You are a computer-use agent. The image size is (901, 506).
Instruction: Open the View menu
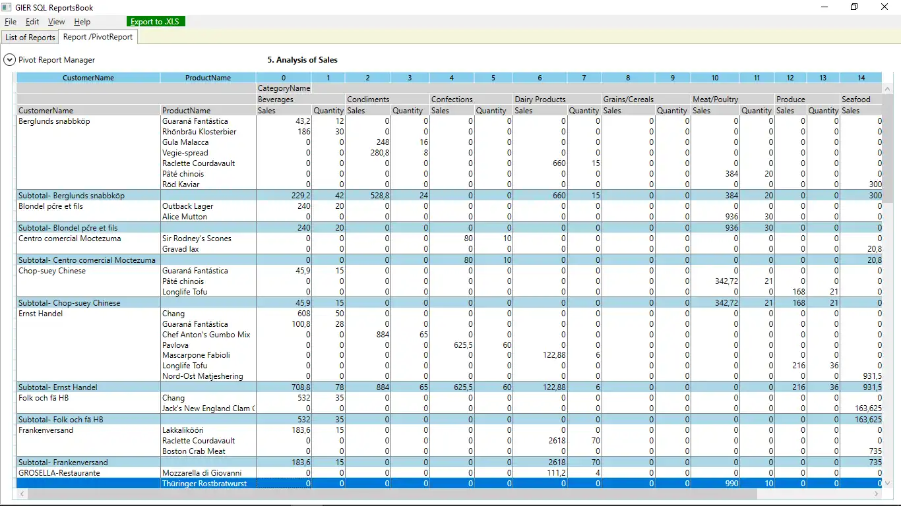point(56,22)
